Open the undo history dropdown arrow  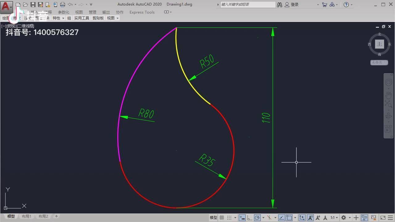[75, 5]
